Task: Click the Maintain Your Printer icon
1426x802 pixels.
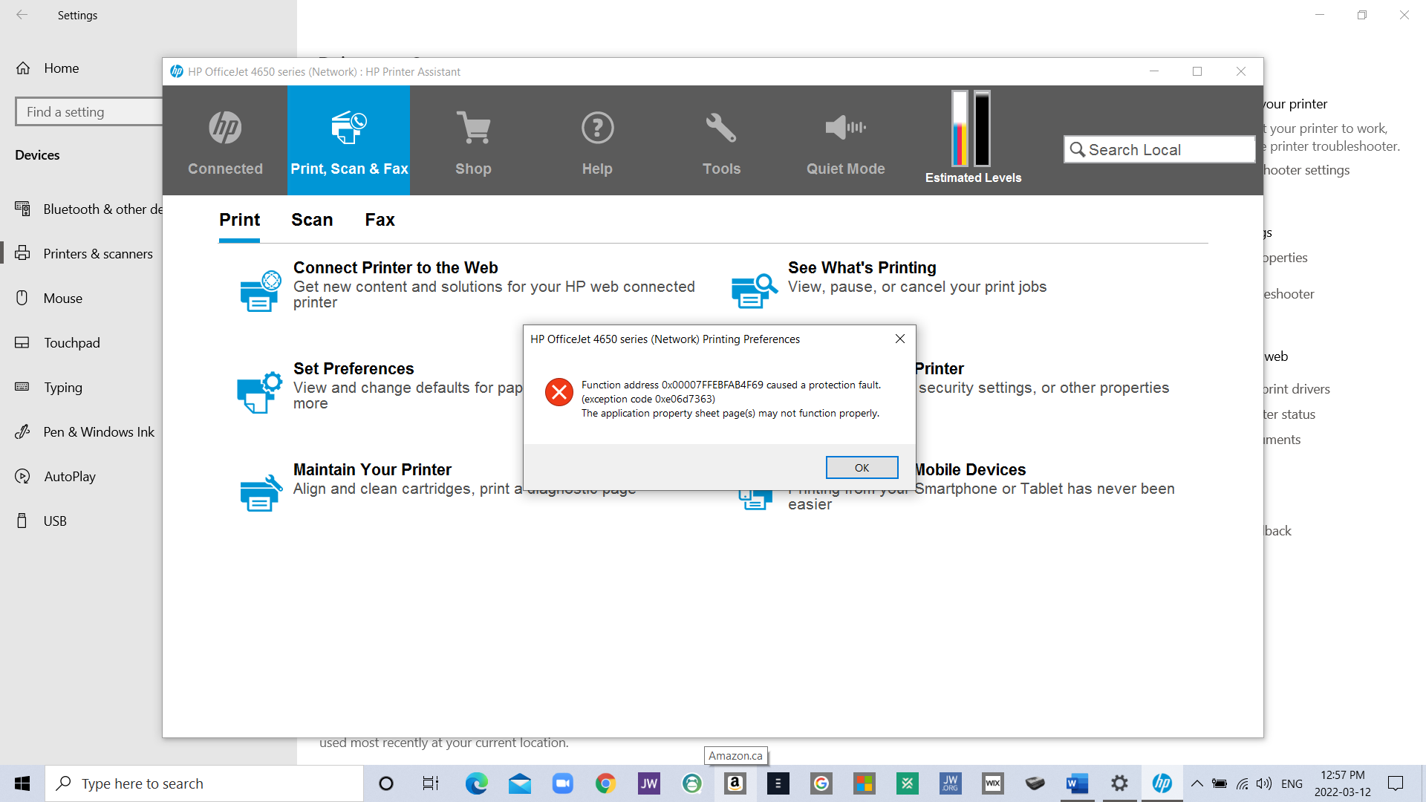Action: click(260, 493)
